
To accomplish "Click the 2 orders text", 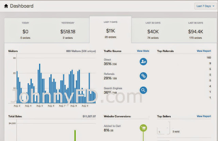I will coord(68,38).
